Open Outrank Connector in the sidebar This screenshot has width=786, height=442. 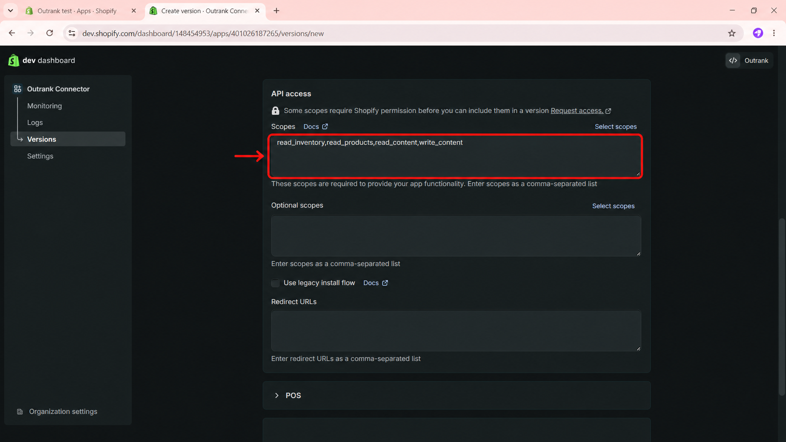click(x=58, y=89)
